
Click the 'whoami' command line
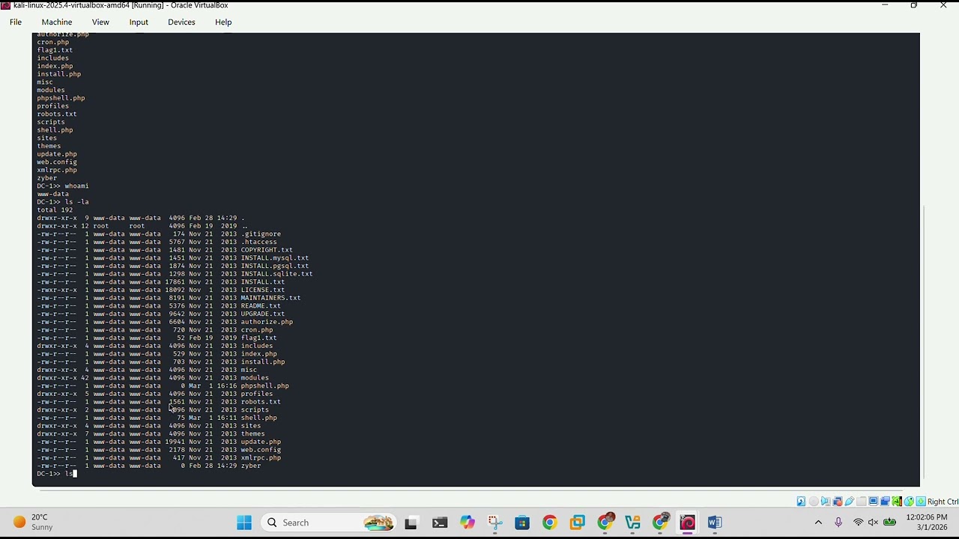(63, 186)
